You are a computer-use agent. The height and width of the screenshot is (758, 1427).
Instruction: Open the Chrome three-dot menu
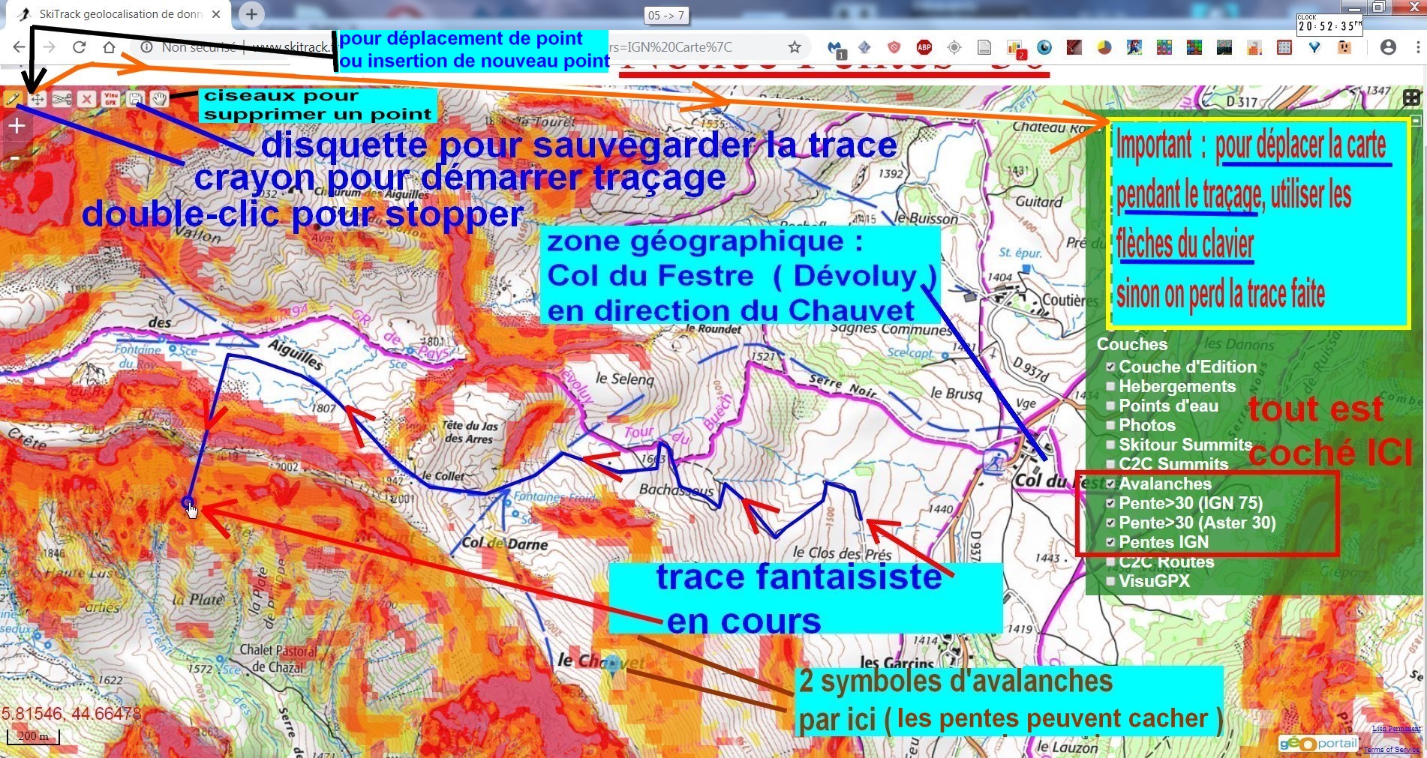click(x=1417, y=47)
